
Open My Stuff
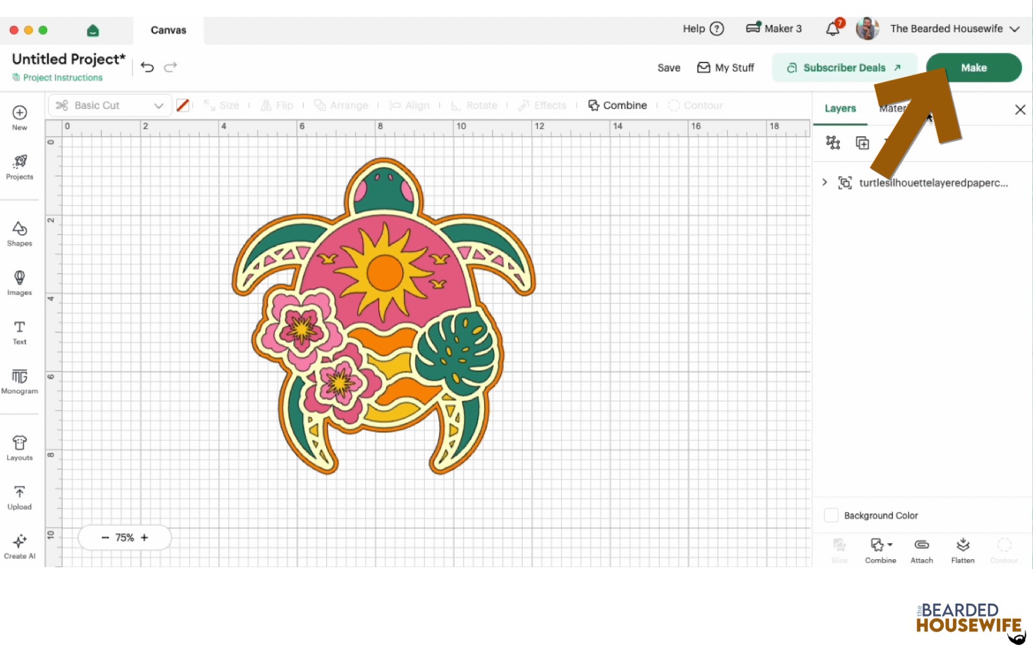(x=726, y=68)
